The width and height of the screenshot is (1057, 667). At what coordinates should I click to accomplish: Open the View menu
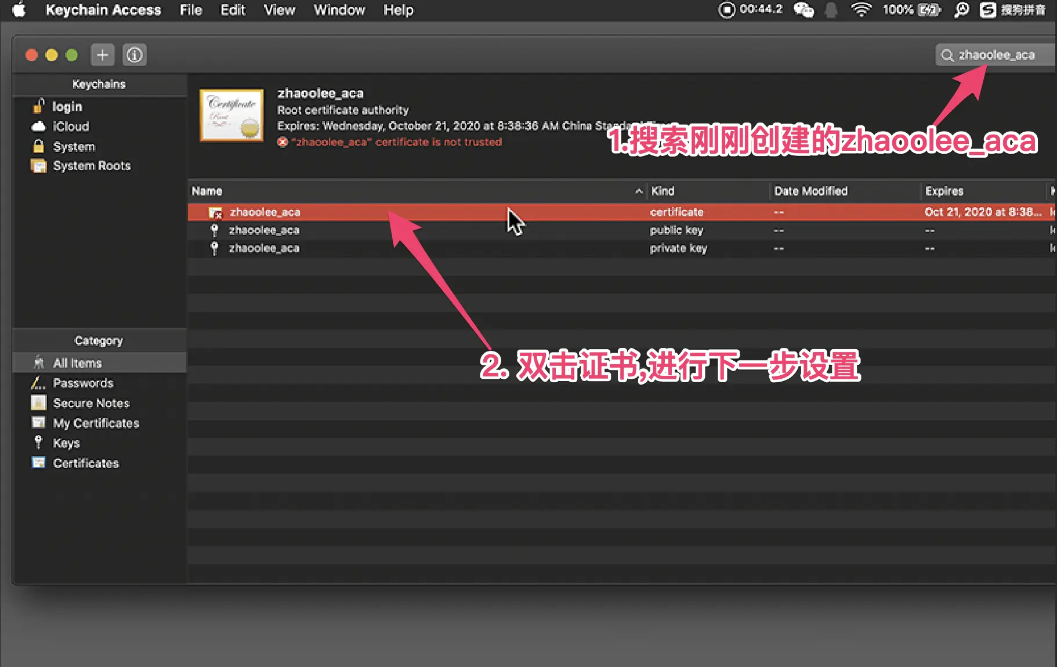[280, 10]
